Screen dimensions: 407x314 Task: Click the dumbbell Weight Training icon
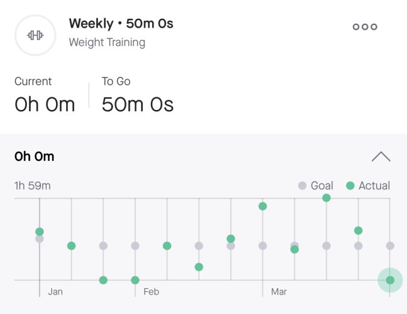35,35
